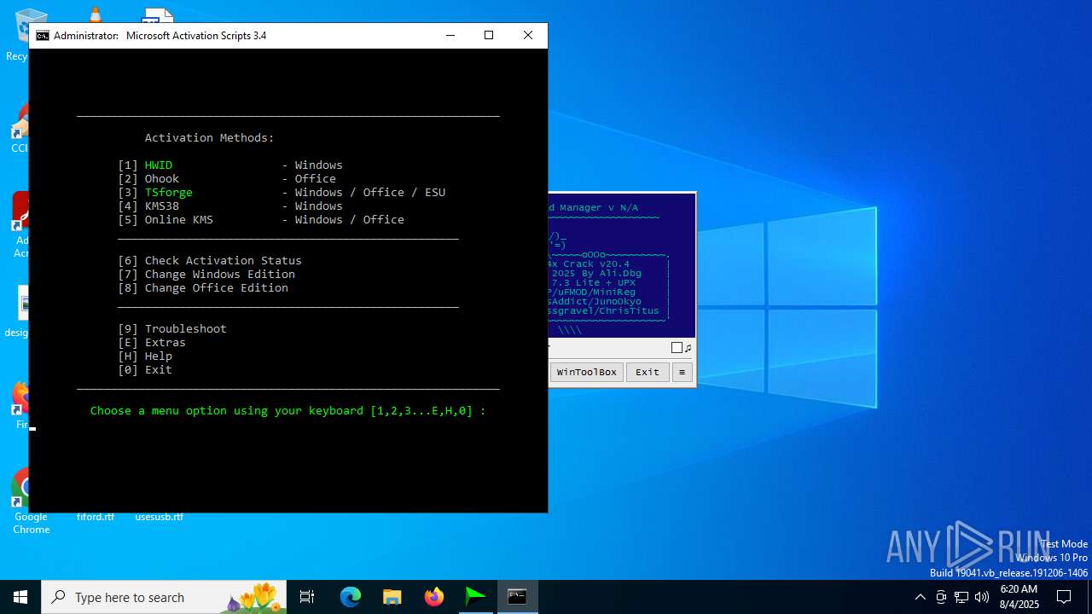Click the Online KMS option text
Screen dimensions: 1092x614
179,220
